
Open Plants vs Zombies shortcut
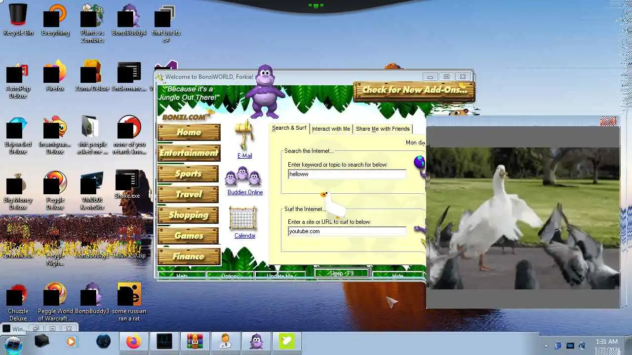click(92, 23)
